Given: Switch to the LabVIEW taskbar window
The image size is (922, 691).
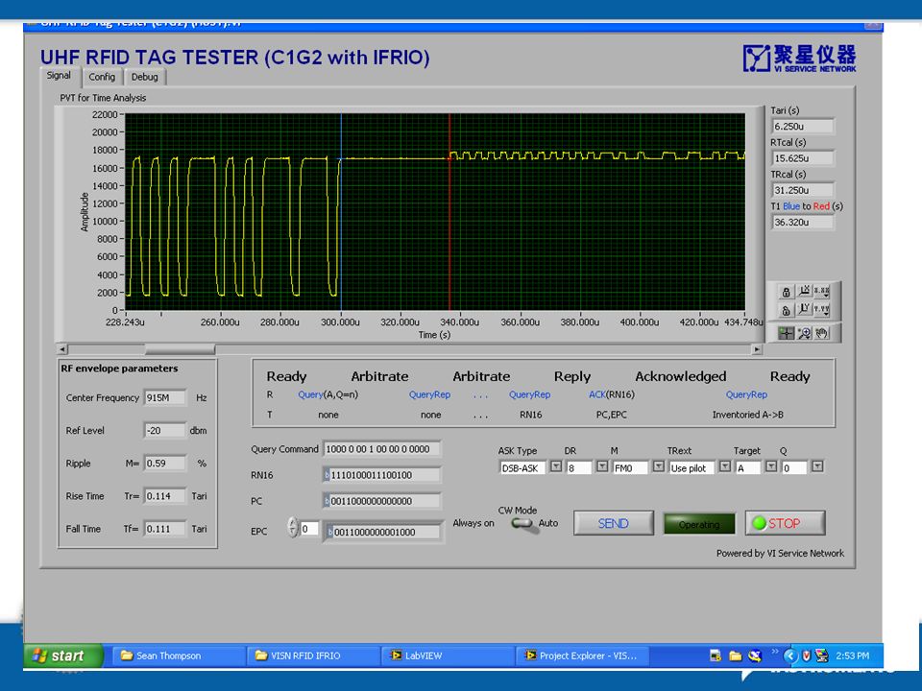Looking at the screenshot, I should tap(449, 655).
